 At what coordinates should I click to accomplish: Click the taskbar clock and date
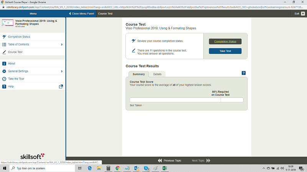291,168
